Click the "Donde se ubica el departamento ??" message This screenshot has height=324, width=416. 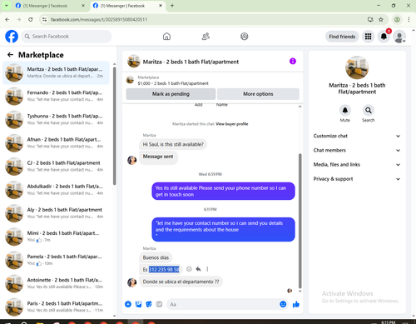(x=181, y=282)
